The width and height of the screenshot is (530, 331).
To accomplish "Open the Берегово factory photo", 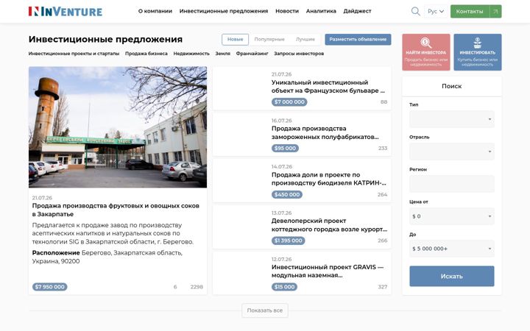I will (x=118, y=127).
